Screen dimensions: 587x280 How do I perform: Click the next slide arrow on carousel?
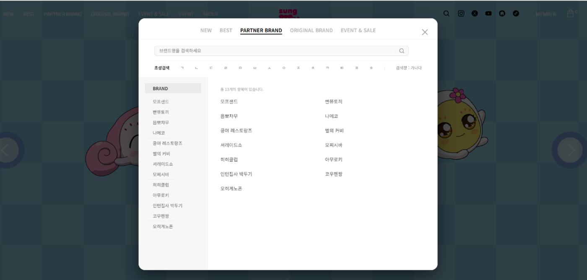pyautogui.click(x=571, y=150)
